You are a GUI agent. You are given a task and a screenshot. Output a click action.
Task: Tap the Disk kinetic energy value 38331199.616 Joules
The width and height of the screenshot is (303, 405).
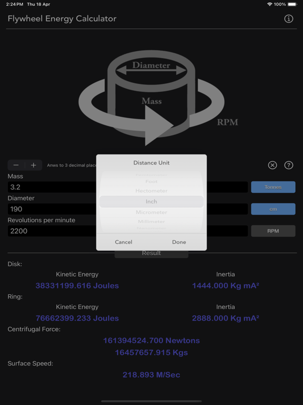point(77,286)
